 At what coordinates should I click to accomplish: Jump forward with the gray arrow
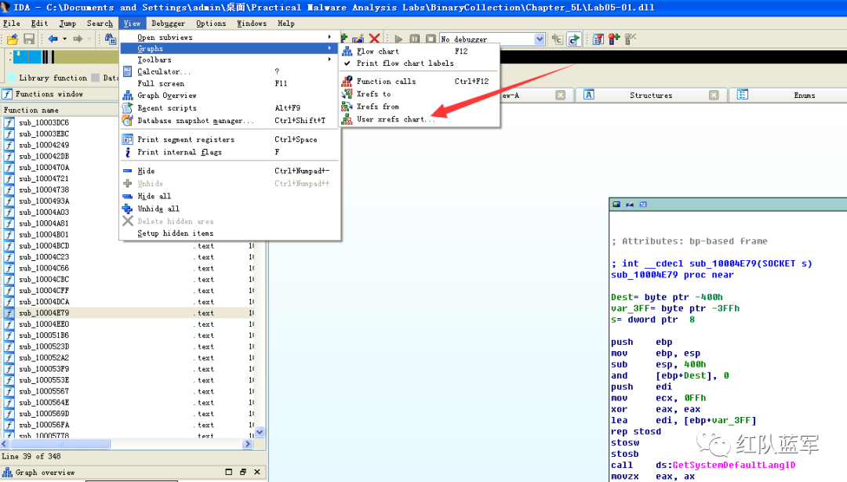click(x=78, y=39)
